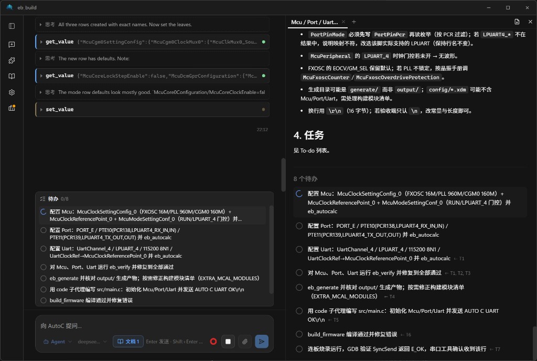Click the todo list scrollbar thumb

(x=272, y=249)
